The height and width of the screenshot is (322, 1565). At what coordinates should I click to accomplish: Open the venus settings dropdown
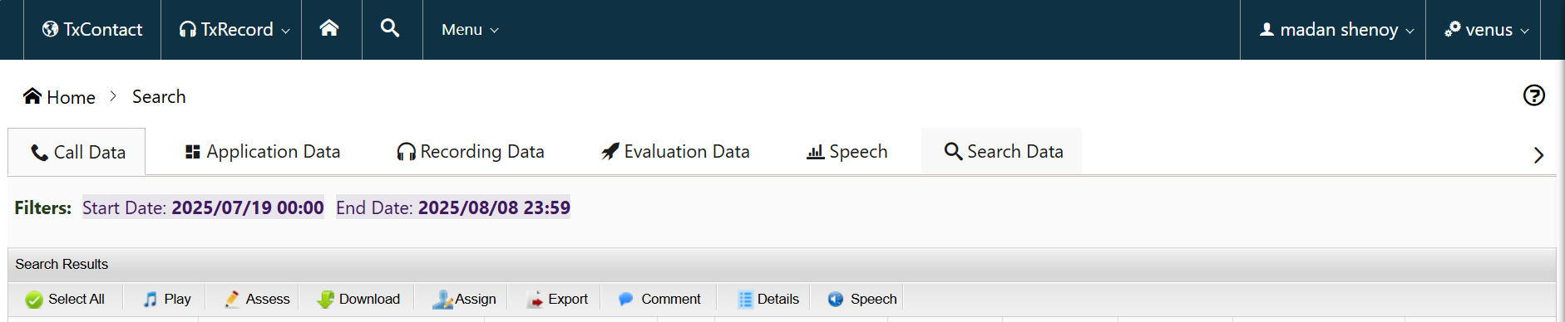coord(1486,29)
